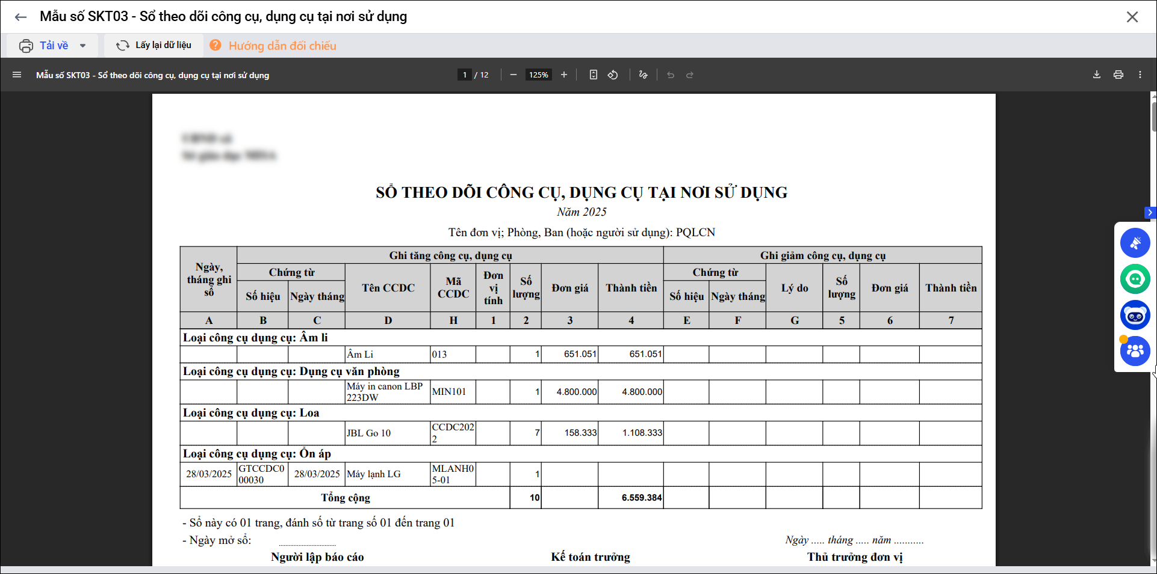Click the 'MLANH05-01' code cell

[453, 474]
